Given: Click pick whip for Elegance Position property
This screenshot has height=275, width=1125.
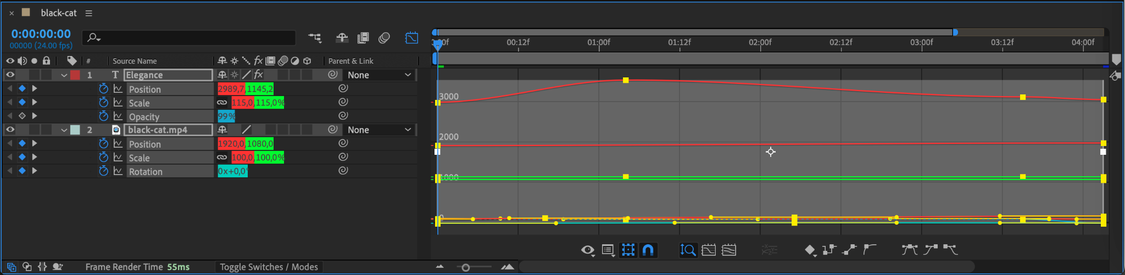Looking at the screenshot, I should (x=343, y=88).
